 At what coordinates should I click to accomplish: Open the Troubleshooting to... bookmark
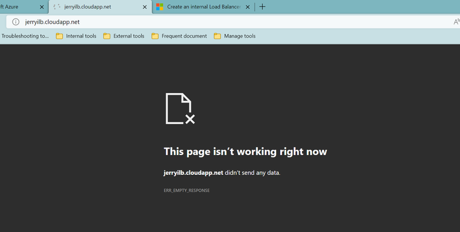click(x=25, y=36)
